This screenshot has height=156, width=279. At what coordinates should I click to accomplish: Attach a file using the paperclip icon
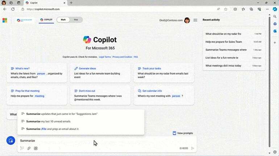tap(29, 148)
